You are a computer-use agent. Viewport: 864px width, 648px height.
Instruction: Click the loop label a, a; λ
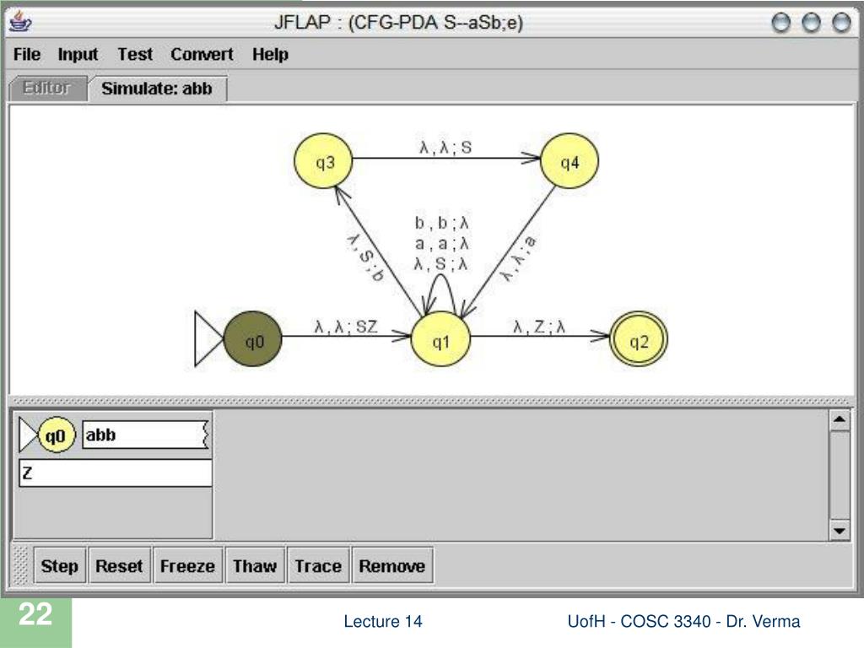click(x=441, y=244)
